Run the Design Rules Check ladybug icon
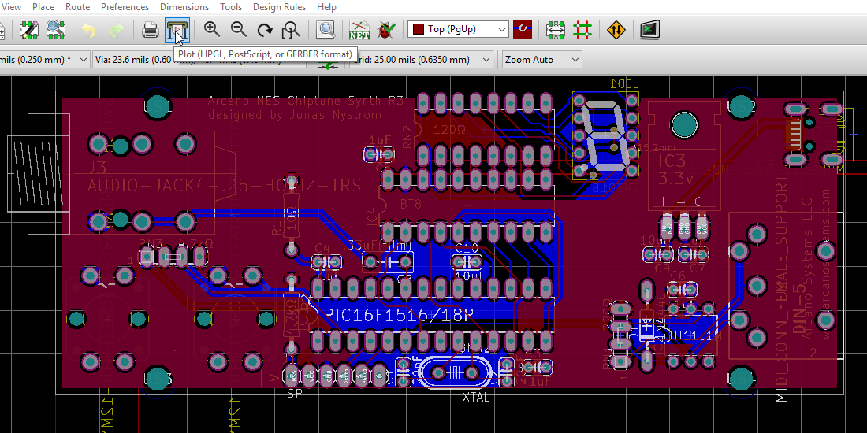 [386, 30]
